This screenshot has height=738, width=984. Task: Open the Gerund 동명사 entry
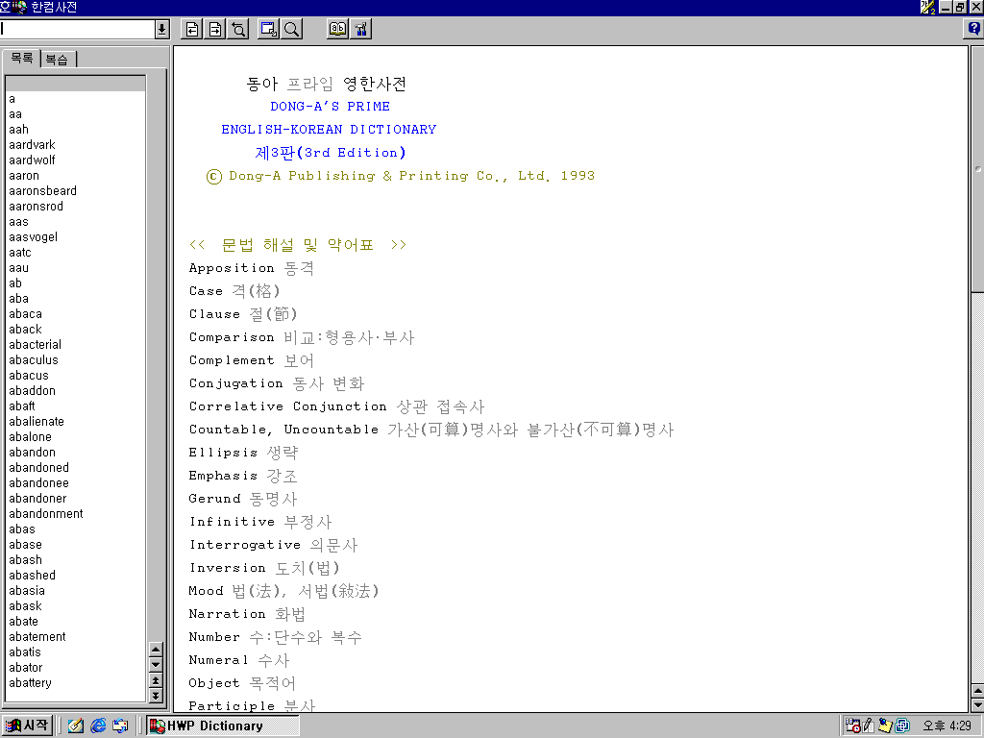(243, 499)
